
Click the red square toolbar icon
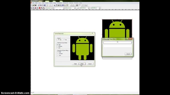[x=40, y=8]
